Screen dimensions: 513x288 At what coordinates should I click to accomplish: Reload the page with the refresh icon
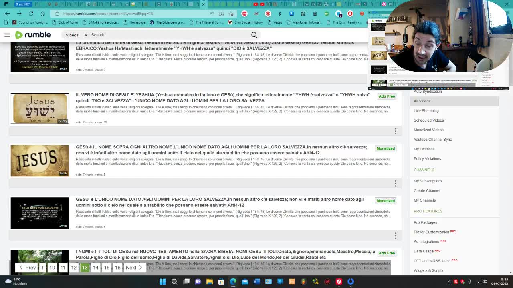click(x=31, y=13)
